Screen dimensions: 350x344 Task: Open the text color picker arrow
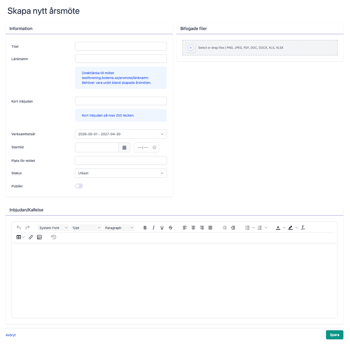click(284, 228)
